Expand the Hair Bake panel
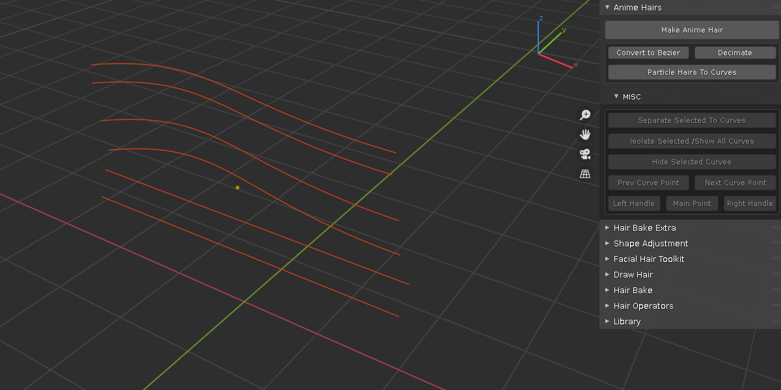The width and height of the screenshot is (781, 390). (x=607, y=290)
